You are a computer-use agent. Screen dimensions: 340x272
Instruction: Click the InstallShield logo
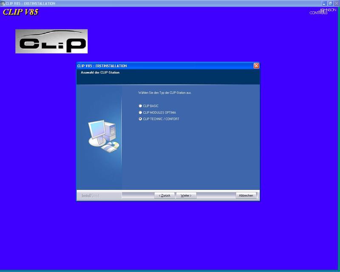point(90,195)
